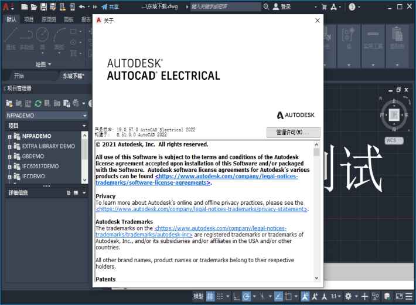
Task: Click the open project icon in Project Manager
Action: click(x=9, y=103)
